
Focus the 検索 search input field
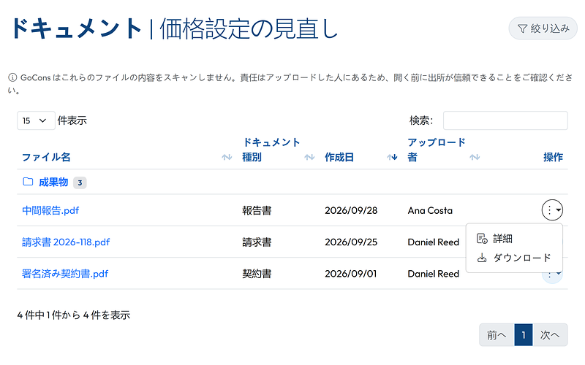click(505, 120)
